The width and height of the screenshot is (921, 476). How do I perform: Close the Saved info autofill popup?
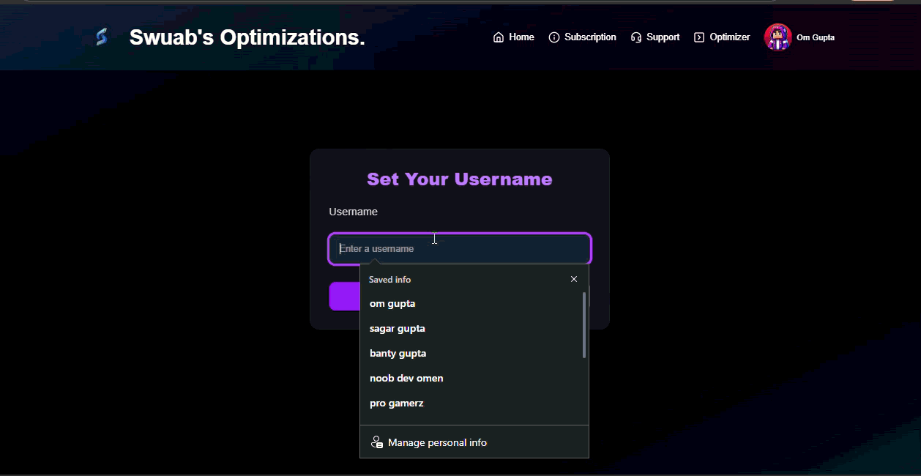(574, 279)
